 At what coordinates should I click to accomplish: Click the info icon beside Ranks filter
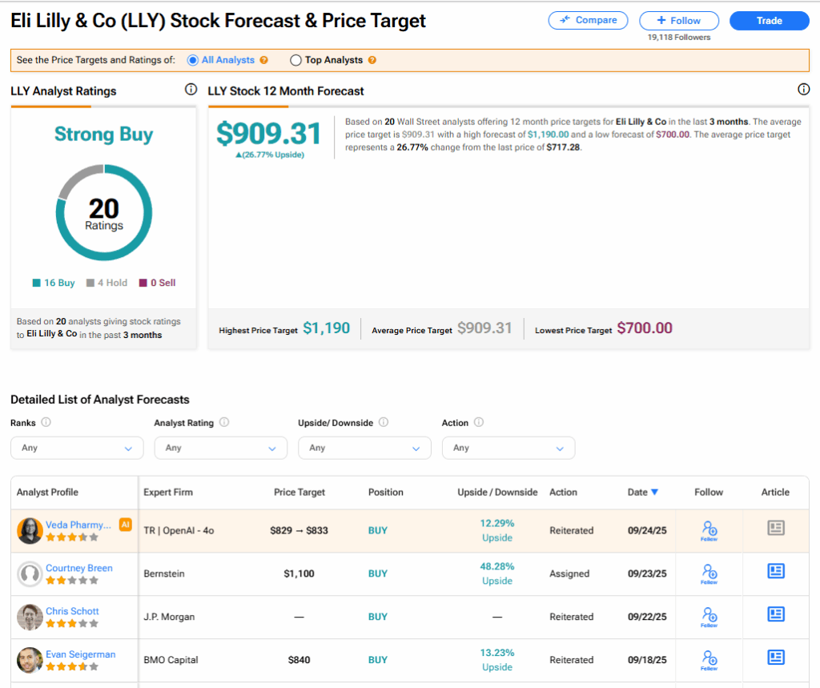click(x=46, y=422)
